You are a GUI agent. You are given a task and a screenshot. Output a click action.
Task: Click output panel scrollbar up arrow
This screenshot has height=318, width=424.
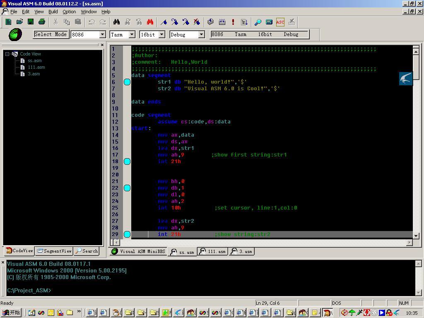pyautogui.click(x=418, y=263)
